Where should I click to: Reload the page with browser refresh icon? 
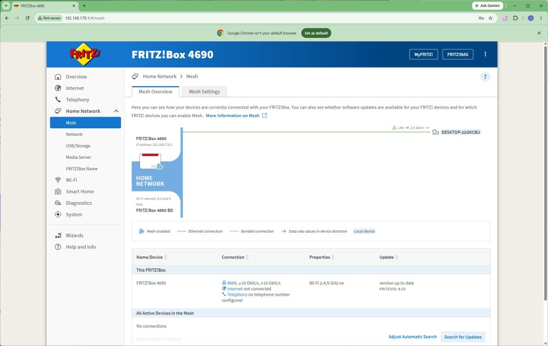[28, 18]
